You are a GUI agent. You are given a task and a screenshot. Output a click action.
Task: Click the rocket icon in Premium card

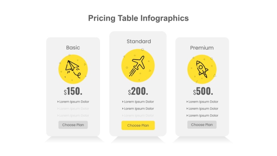click(202, 69)
